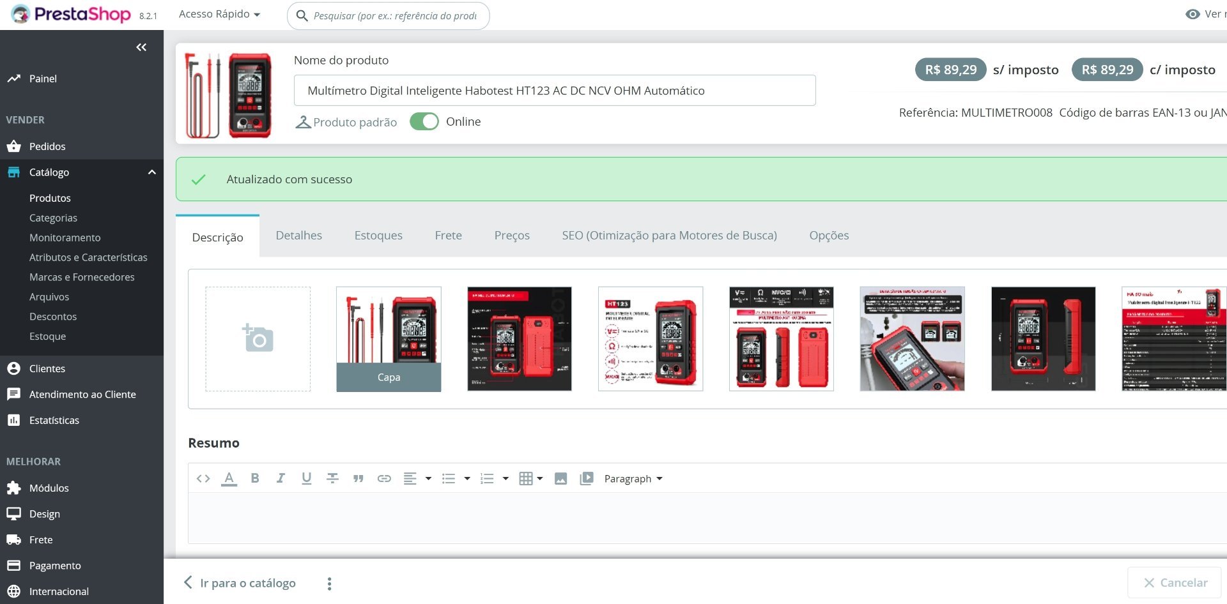
Task: Open Monitoramento submenu item
Action: [x=65, y=238]
